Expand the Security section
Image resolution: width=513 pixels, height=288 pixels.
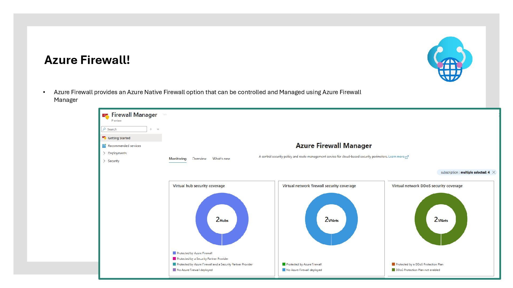(104, 161)
